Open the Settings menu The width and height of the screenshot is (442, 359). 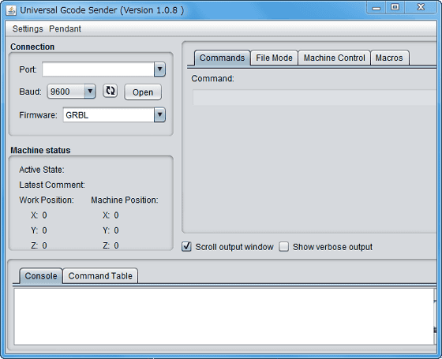tap(28, 28)
